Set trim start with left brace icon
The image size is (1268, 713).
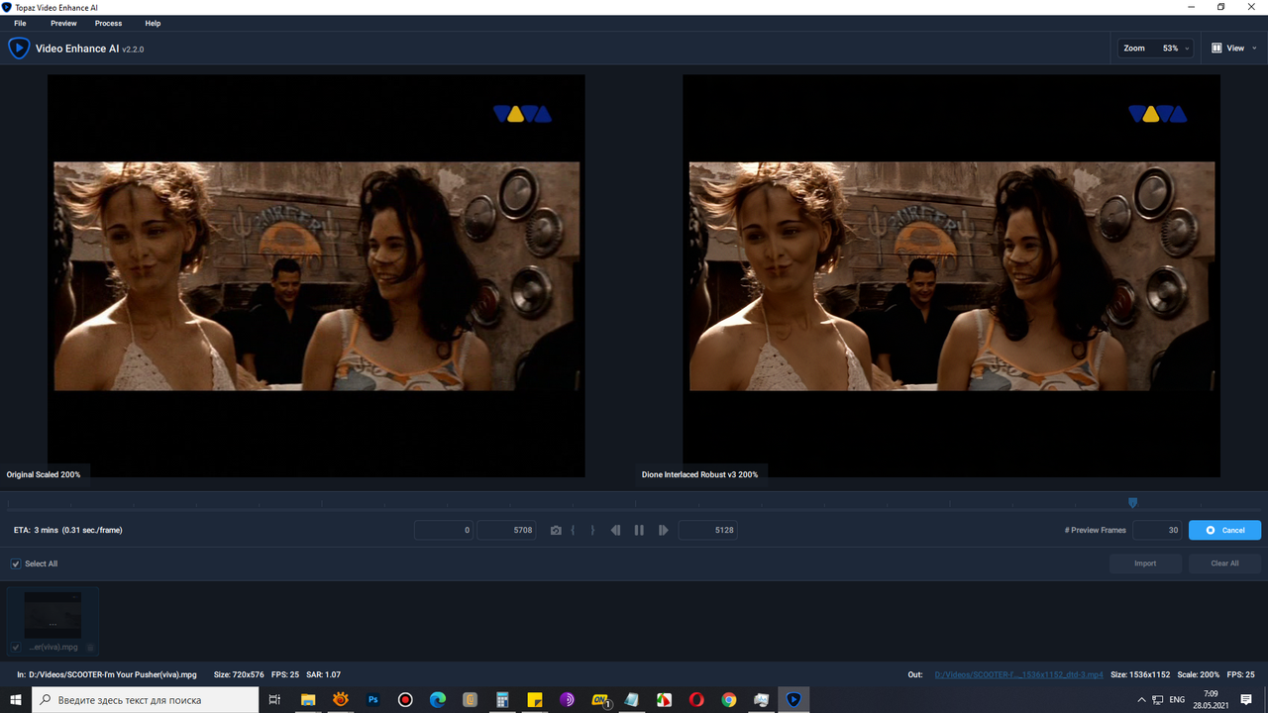pos(573,531)
